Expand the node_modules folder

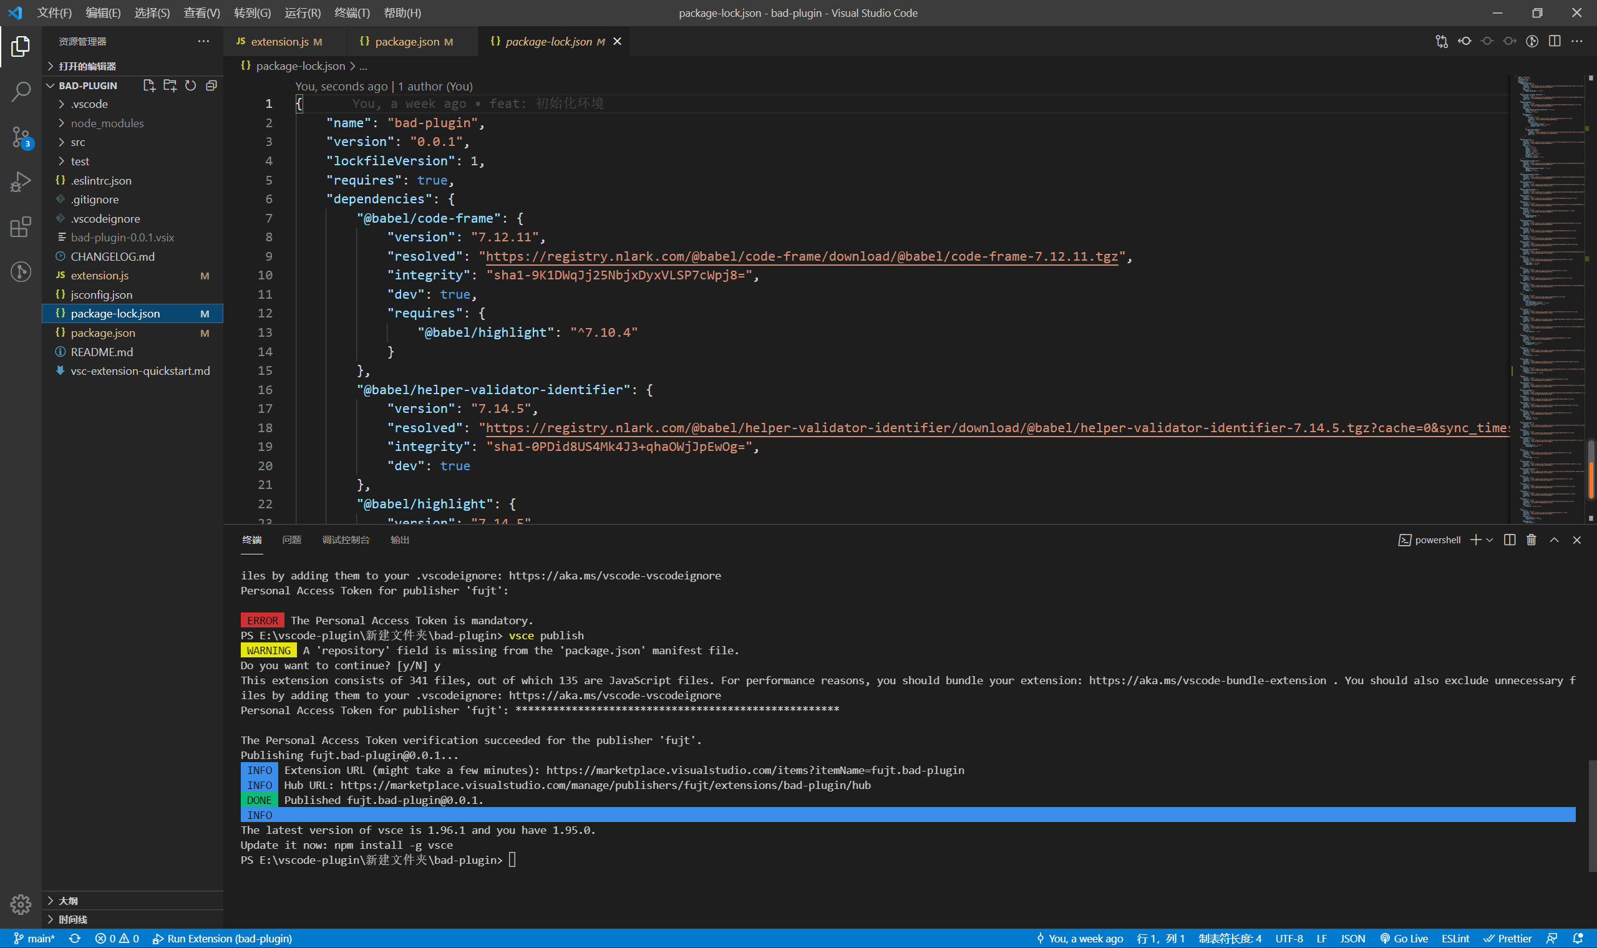(107, 123)
